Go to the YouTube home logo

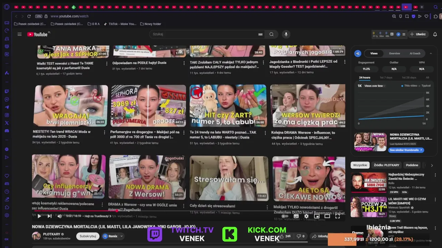(37, 34)
